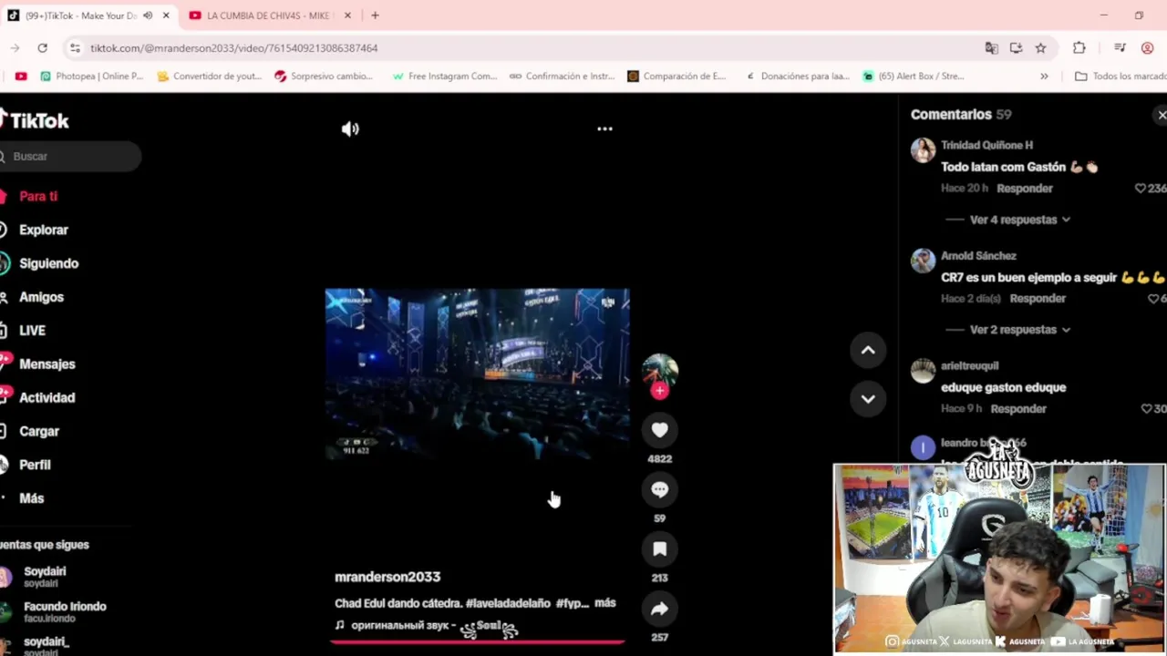Open the Convertidor de yout... bookmark
1167x656 pixels.
(x=210, y=77)
